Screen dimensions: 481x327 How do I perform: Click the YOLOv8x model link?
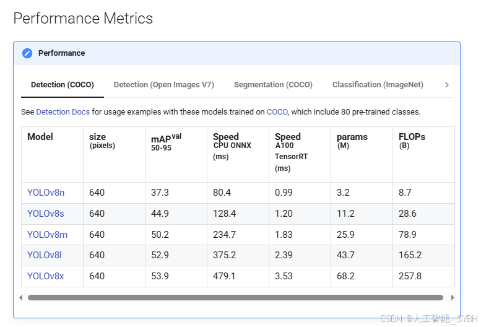tap(46, 276)
